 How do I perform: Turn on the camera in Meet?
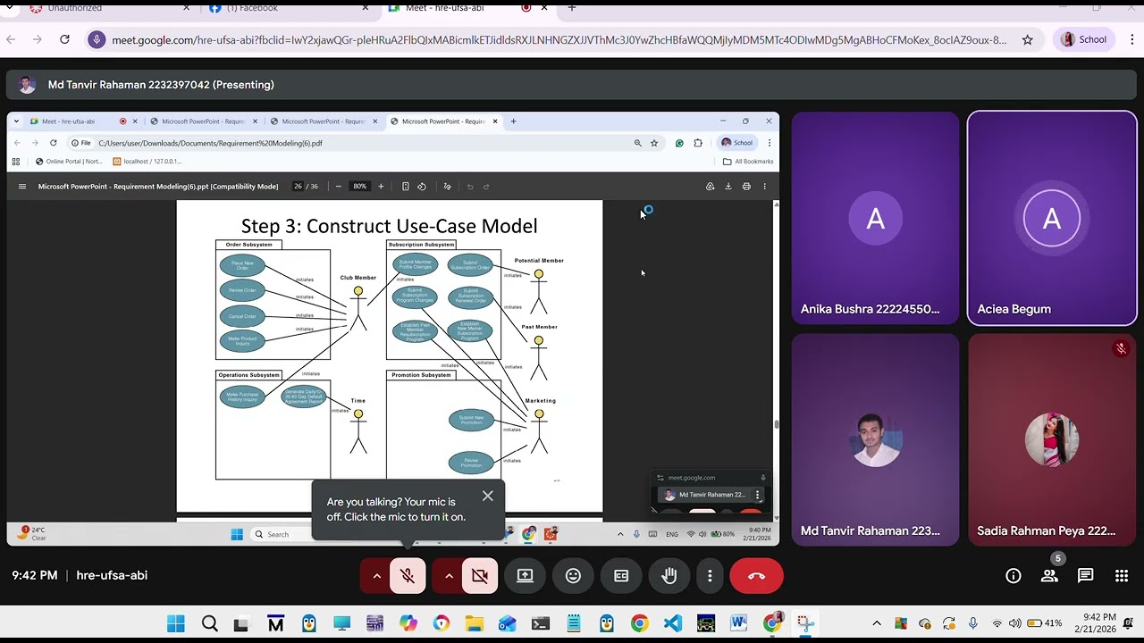(480, 576)
